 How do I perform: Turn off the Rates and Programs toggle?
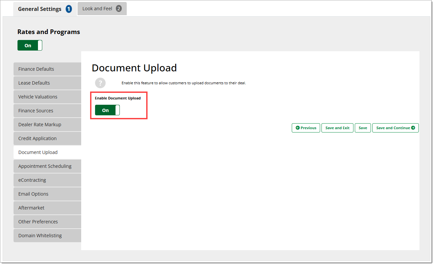coord(30,46)
